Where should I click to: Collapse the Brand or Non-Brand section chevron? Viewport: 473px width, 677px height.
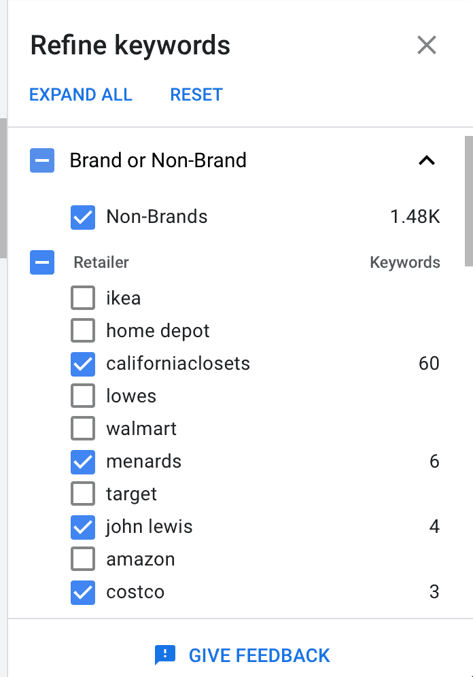point(427,160)
